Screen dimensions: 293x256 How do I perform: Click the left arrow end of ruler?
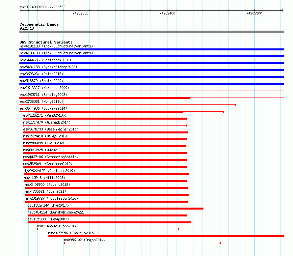click(20, 10)
